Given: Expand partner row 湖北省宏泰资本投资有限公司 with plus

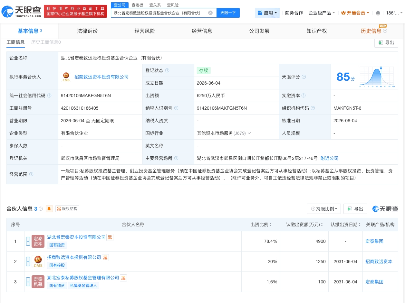Looking at the screenshot, I should pyautogui.click(x=28, y=241).
